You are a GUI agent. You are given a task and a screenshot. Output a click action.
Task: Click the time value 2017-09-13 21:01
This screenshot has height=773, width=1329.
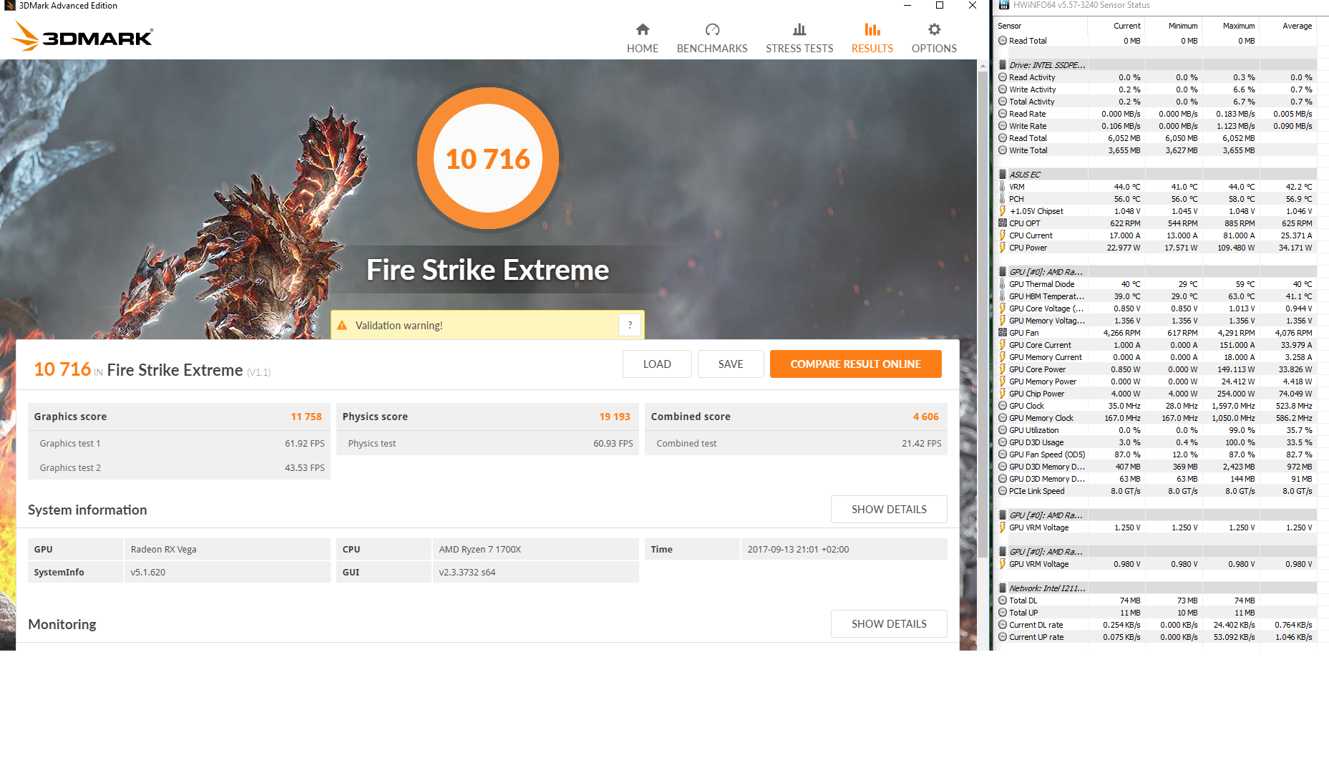[x=798, y=549]
